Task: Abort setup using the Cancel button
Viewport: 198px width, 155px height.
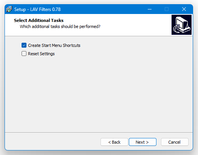Action: pos(175,142)
